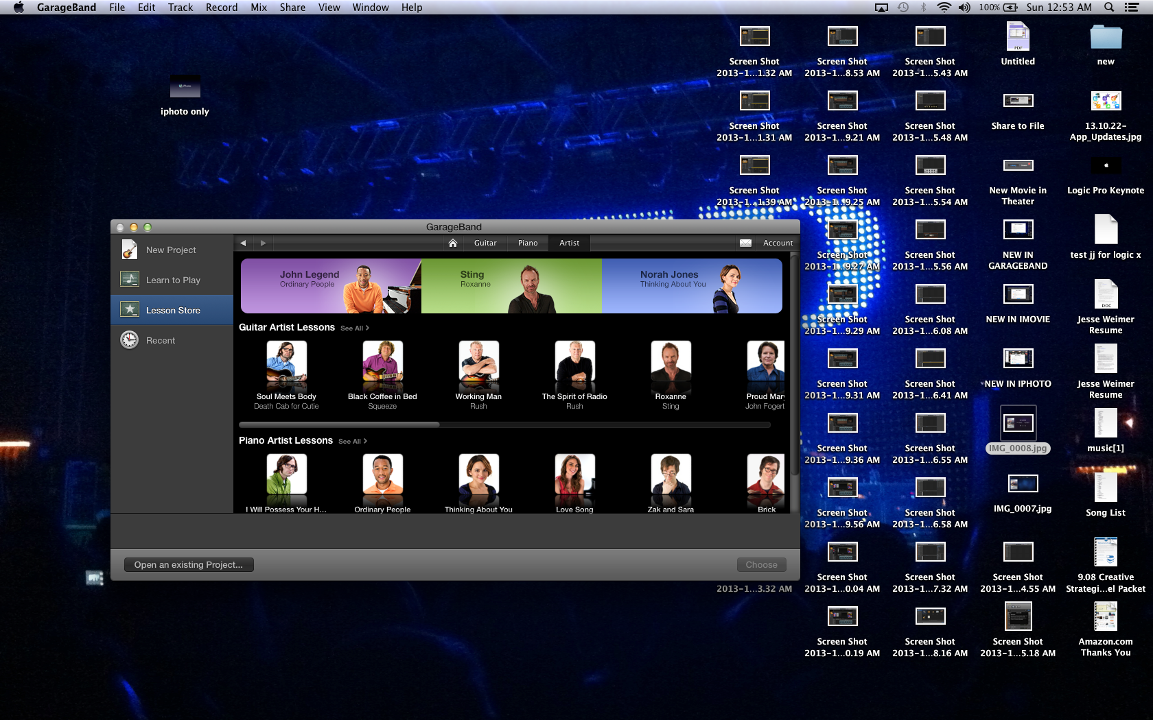Open the Share menu
This screenshot has width=1153, height=720.
pos(292,8)
